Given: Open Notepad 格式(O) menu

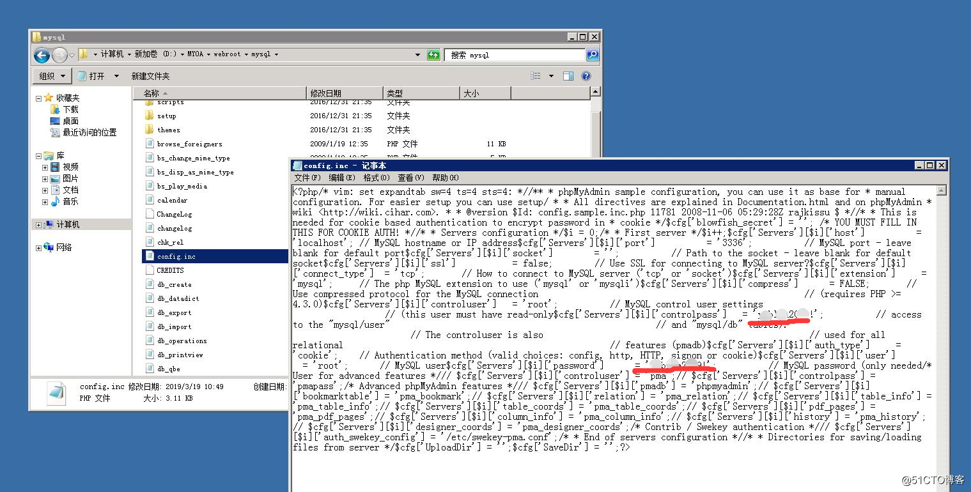Looking at the screenshot, I should 376,178.
